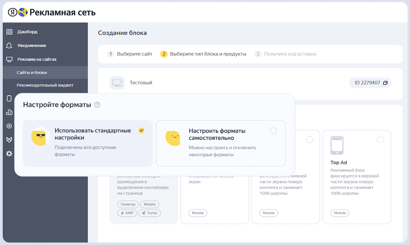Image resolution: width=410 pixels, height=245 pixels.
Task: Open Уведомления bell icon
Action: (9, 45)
